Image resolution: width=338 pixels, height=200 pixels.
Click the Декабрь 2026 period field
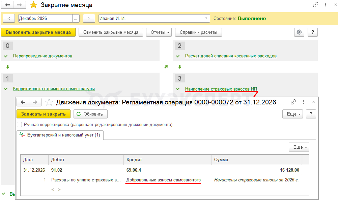45,18
